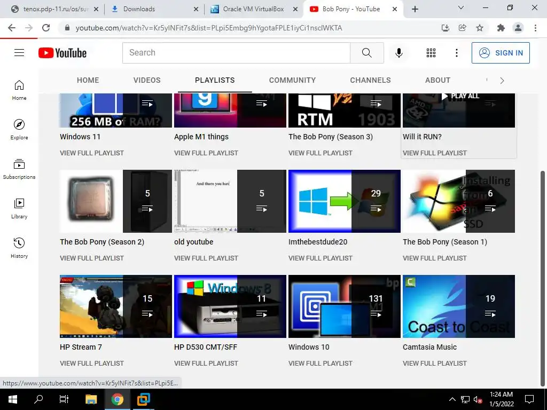547x410 pixels.
Task: Switch to the COMMUNITY channel tab
Action: pos(292,80)
